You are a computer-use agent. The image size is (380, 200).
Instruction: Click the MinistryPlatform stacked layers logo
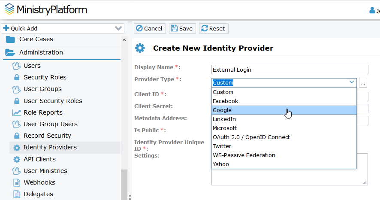[x=10, y=9]
